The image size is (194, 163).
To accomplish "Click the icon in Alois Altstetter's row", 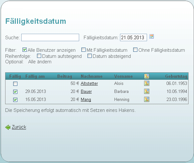I will tap(147, 83).
